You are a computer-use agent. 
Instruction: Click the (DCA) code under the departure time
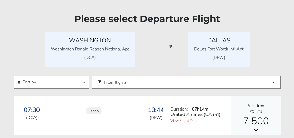click(32, 118)
